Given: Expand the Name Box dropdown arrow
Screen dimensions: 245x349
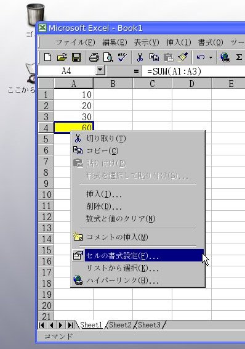Looking at the screenshot, I should pos(100,70).
